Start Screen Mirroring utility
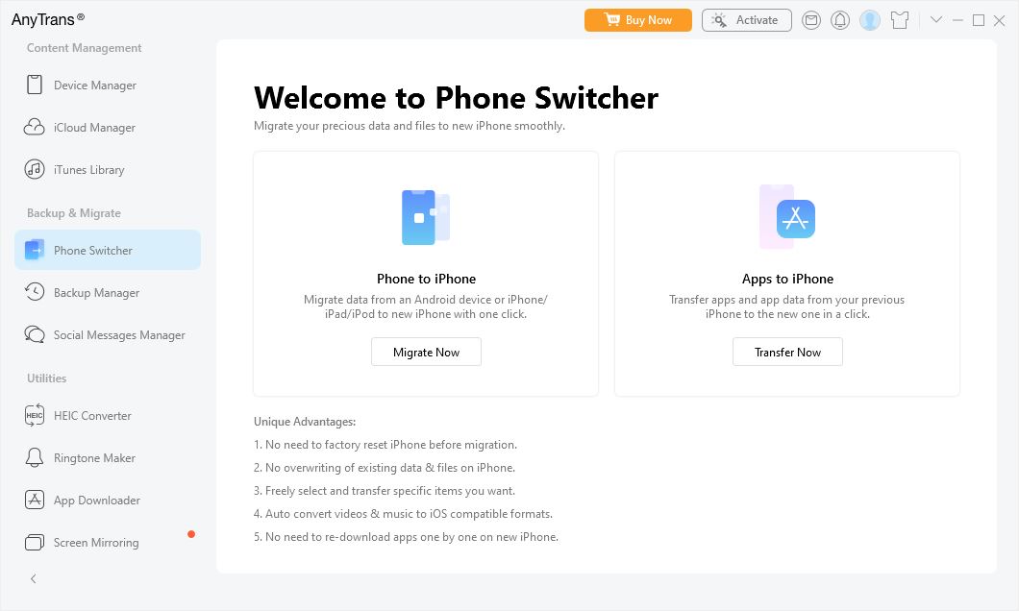The image size is (1019, 611). pyautogui.click(x=108, y=542)
